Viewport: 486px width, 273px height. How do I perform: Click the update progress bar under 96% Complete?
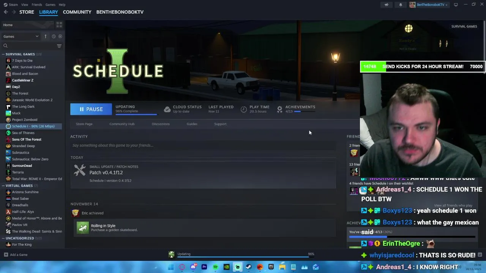pos(136,114)
